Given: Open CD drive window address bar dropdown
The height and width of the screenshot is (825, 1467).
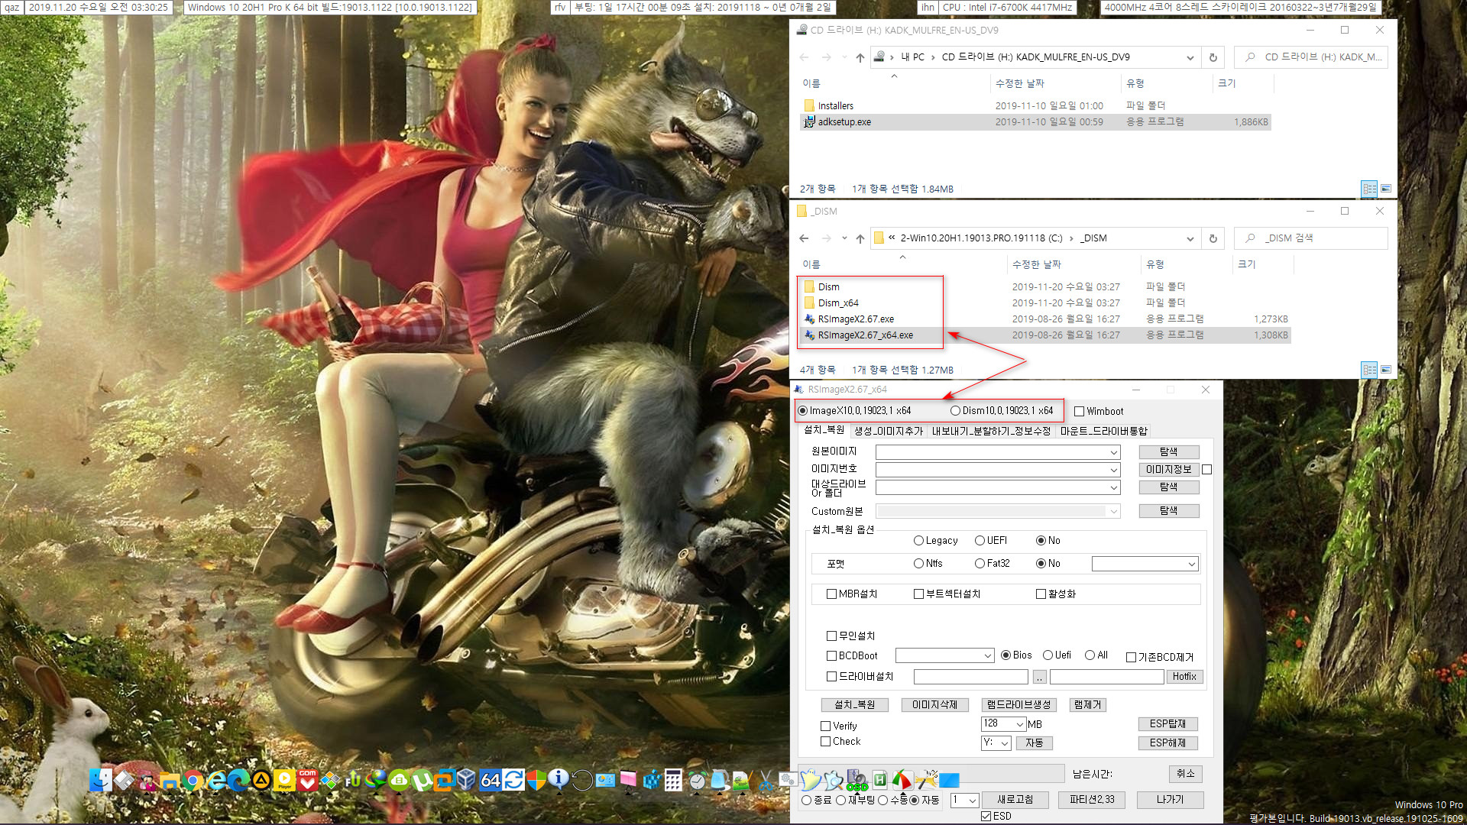Looking at the screenshot, I should 1190,57.
